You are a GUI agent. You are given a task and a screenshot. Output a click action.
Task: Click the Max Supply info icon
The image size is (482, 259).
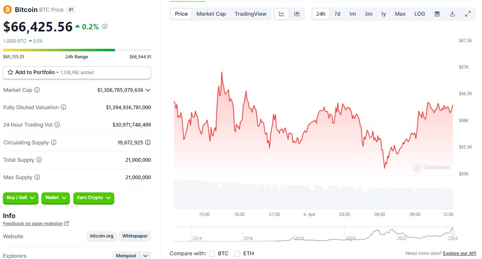tap(37, 177)
